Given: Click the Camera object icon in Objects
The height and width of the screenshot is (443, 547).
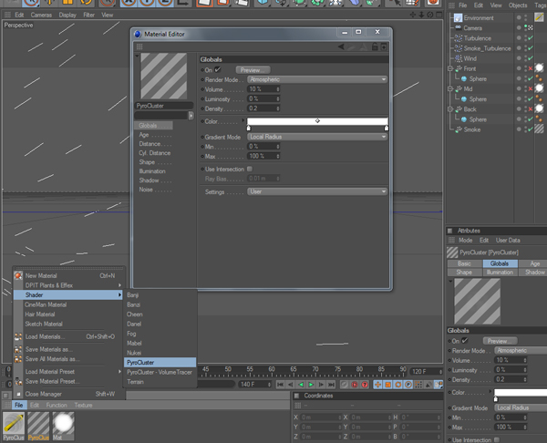Looking at the screenshot, I should pos(458,28).
